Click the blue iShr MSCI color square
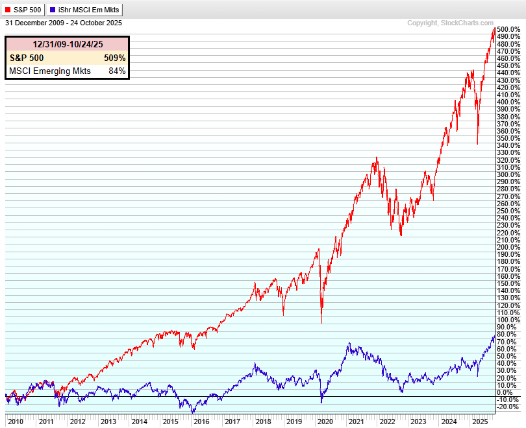This screenshot has width=526, height=428. click(53, 10)
